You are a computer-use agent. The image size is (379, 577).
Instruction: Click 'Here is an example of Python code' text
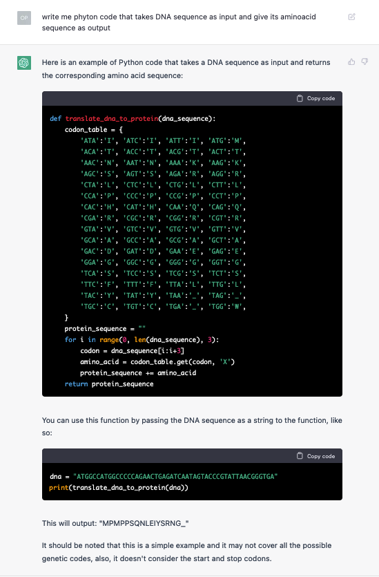tap(186, 69)
